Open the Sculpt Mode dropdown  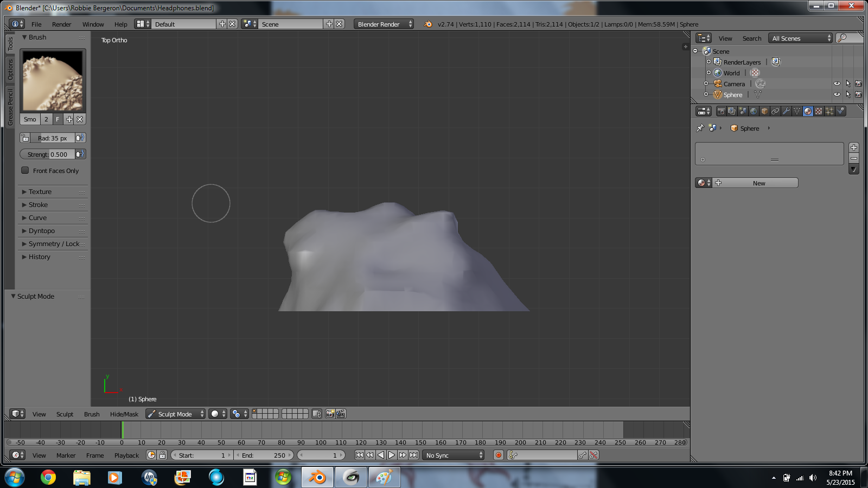175,414
